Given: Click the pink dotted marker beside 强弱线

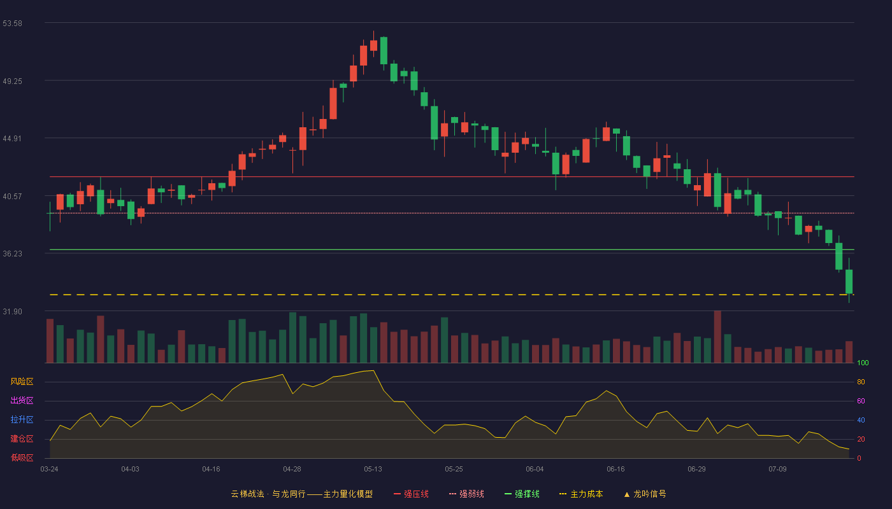Looking at the screenshot, I should (452, 494).
